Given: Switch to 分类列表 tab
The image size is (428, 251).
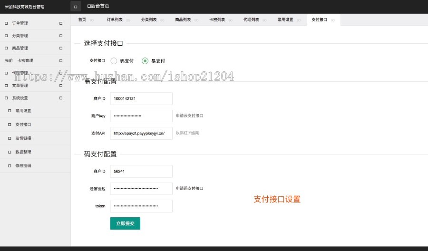Looking at the screenshot, I should pyautogui.click(x=149, y=19).
